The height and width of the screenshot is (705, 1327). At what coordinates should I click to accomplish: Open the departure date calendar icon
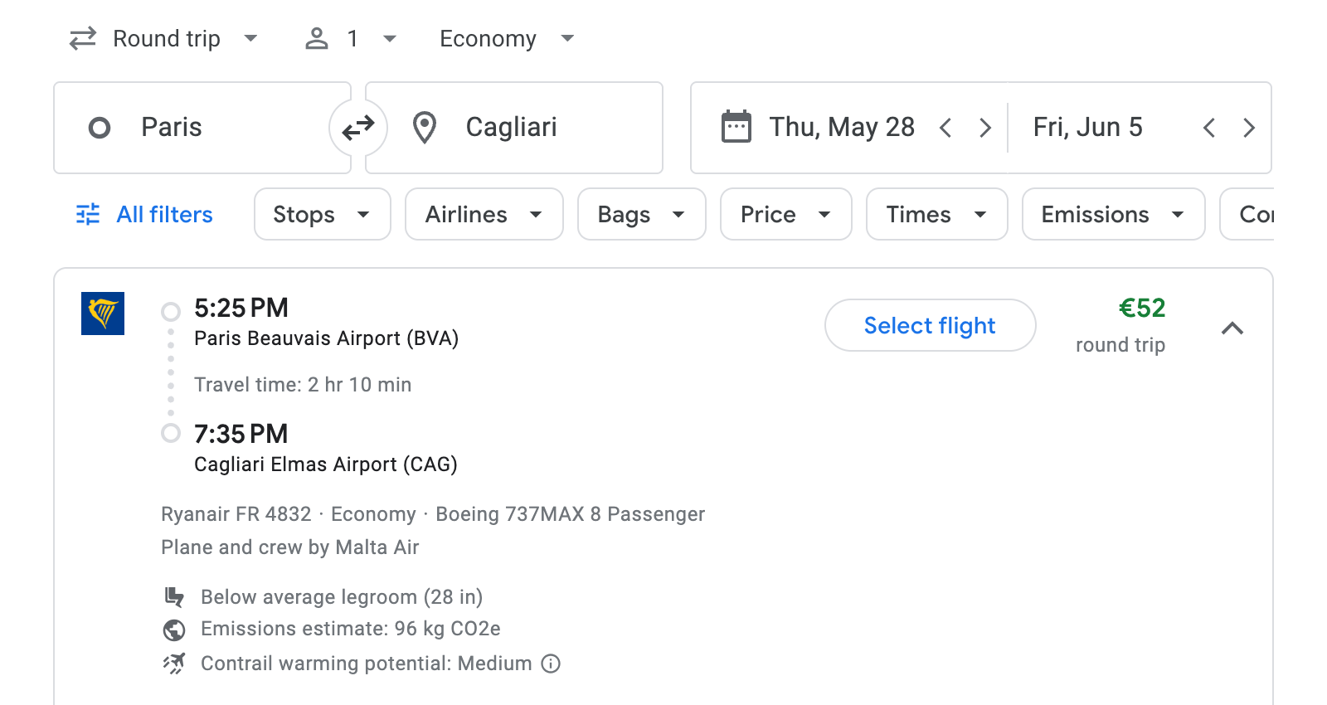tap(736, 126)
